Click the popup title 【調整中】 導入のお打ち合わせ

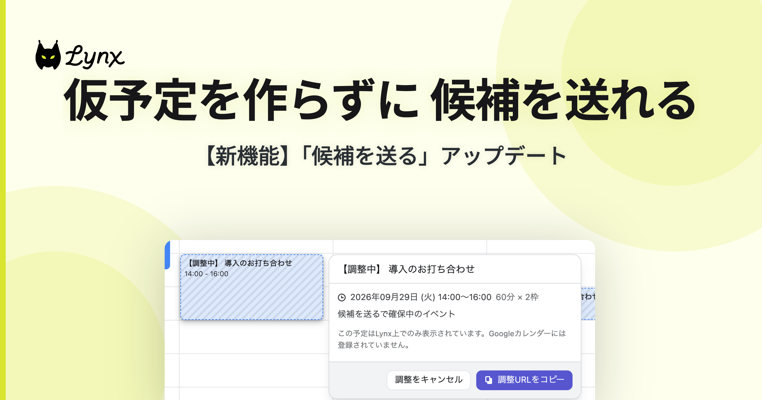(x=408, y=269)
